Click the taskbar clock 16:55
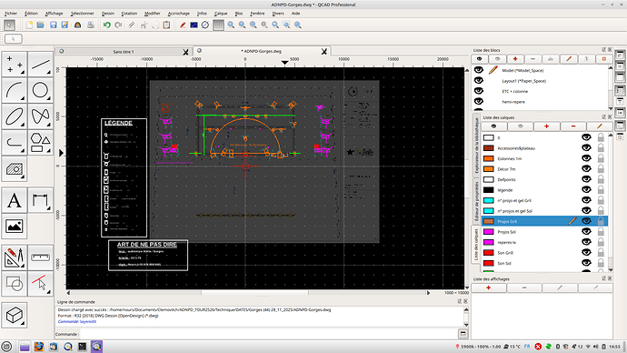The height and width of the screenshot is (353, 627). (x=614, y=347)
